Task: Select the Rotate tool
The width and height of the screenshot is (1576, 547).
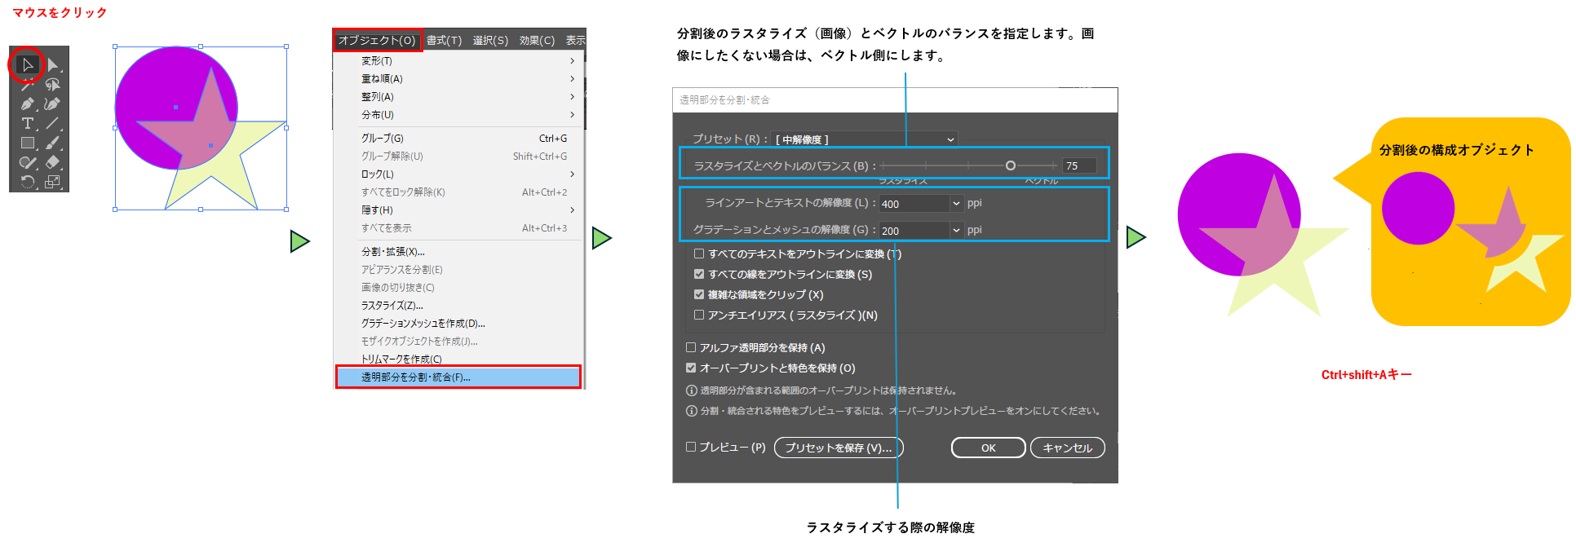Action: 27,182
